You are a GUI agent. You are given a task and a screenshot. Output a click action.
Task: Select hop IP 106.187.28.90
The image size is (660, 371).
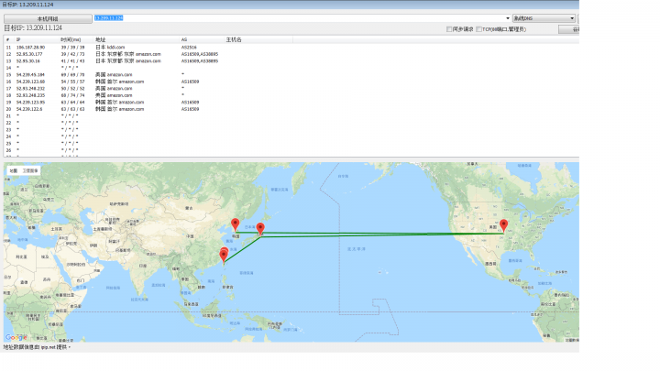click(30, 47)
